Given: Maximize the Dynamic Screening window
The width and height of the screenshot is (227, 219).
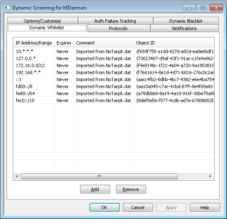Looking at the screenshot, I should coord(203,7).
